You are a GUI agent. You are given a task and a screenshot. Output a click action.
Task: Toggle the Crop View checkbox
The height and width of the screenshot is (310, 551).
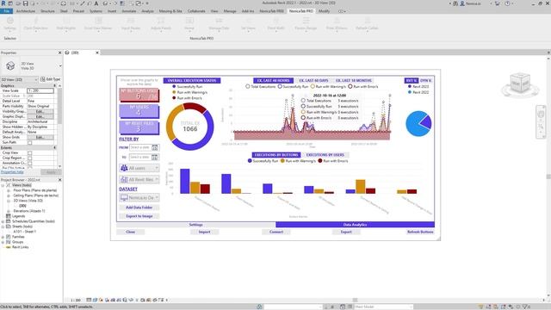click(30, 153)
